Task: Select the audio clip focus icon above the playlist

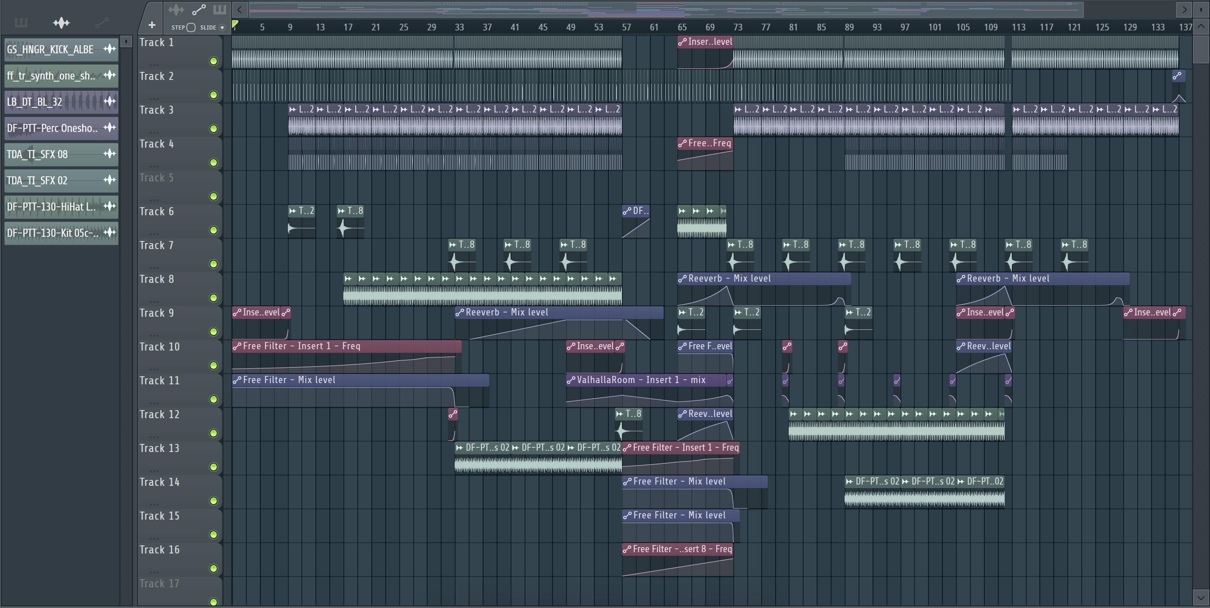Action: point(176,9)
